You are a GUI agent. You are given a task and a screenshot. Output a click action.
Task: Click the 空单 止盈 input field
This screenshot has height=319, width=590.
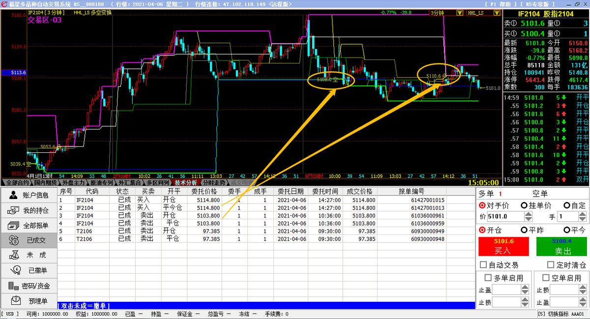tap(564, 302)
